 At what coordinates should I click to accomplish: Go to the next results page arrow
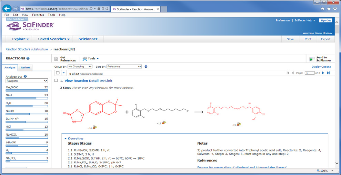click(x=323, y=73)
